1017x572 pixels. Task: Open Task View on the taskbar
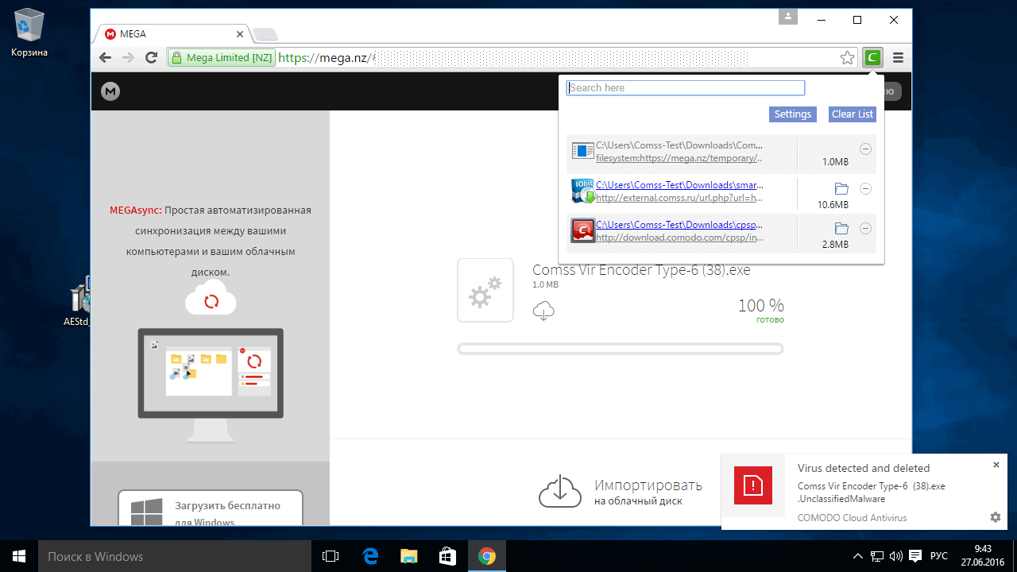[331, 556]
